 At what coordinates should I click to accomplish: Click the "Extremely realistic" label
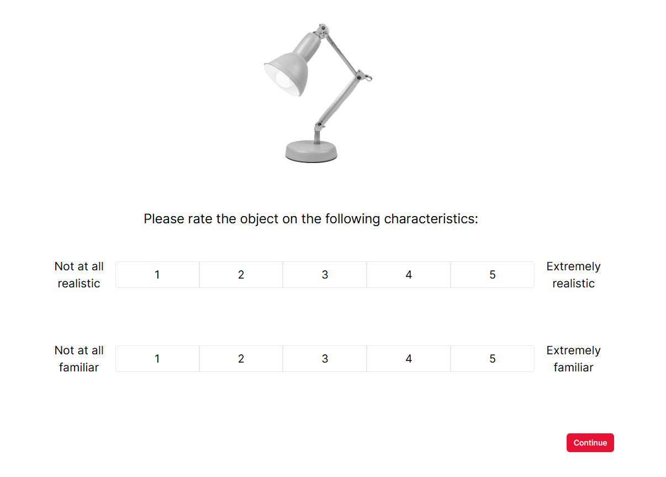(573, 275)
